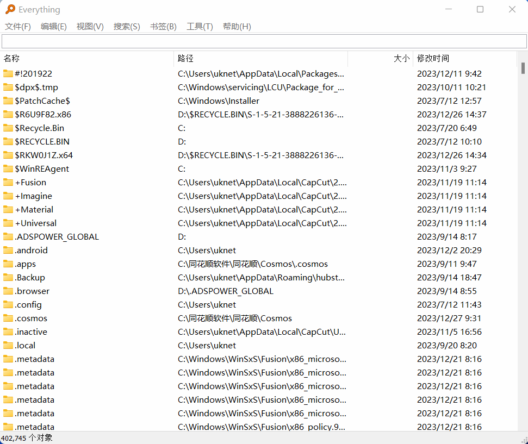This screenshot has height=444, width=528.
Task: Select the $dpx$.tmp result name
Action: coord(36,87)
